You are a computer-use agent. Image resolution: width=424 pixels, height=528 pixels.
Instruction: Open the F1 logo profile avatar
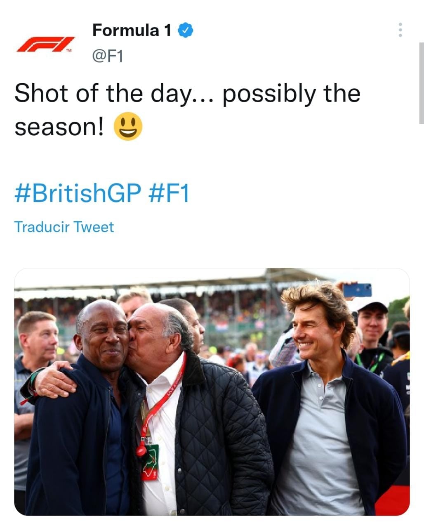pyautogui.click(x=46, y=44)
